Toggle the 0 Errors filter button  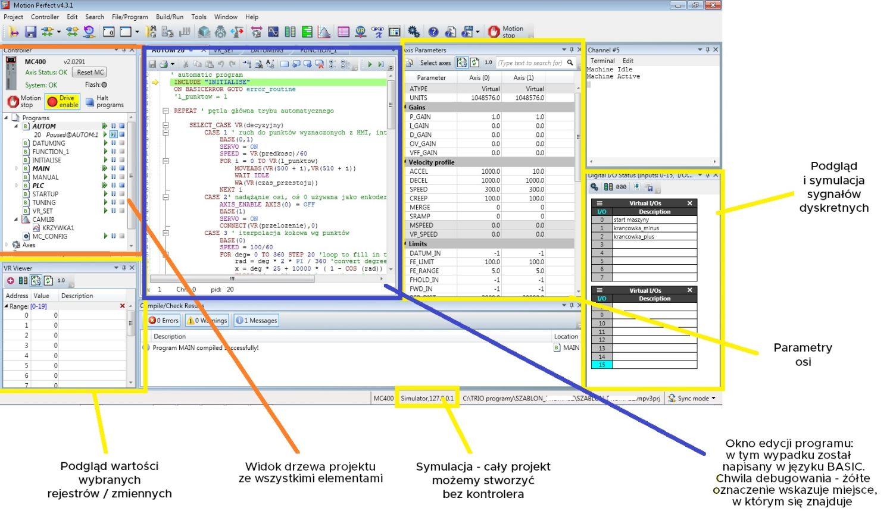point(164,321)
